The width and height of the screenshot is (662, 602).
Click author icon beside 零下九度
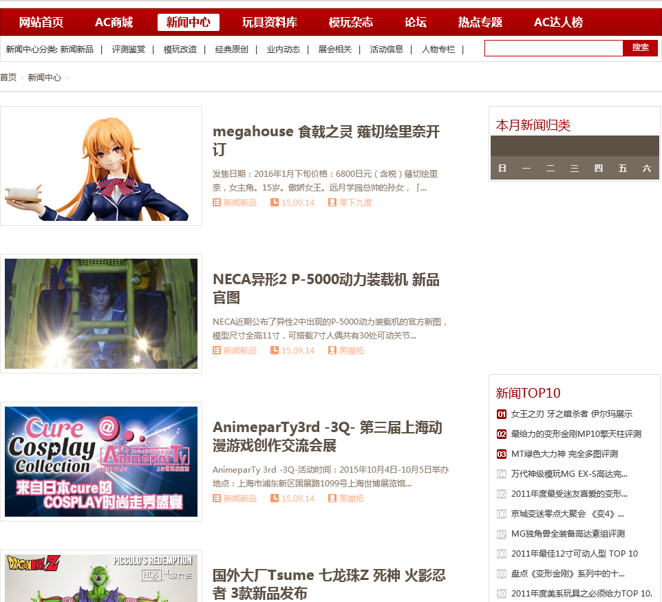tap(332, 203)
